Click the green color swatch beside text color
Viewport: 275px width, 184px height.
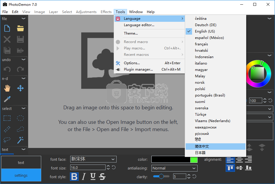click(194, 159)
